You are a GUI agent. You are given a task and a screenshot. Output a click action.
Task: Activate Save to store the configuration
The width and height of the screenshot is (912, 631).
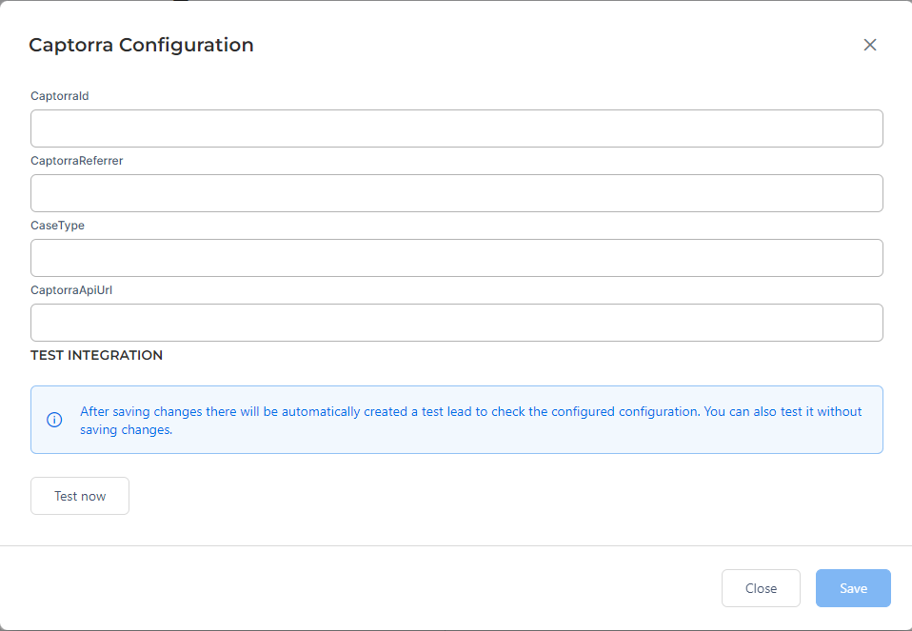(852, 588)
